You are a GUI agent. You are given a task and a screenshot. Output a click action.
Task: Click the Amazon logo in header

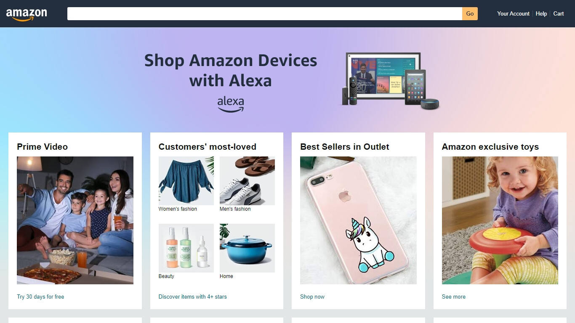[x=27, y=14]
